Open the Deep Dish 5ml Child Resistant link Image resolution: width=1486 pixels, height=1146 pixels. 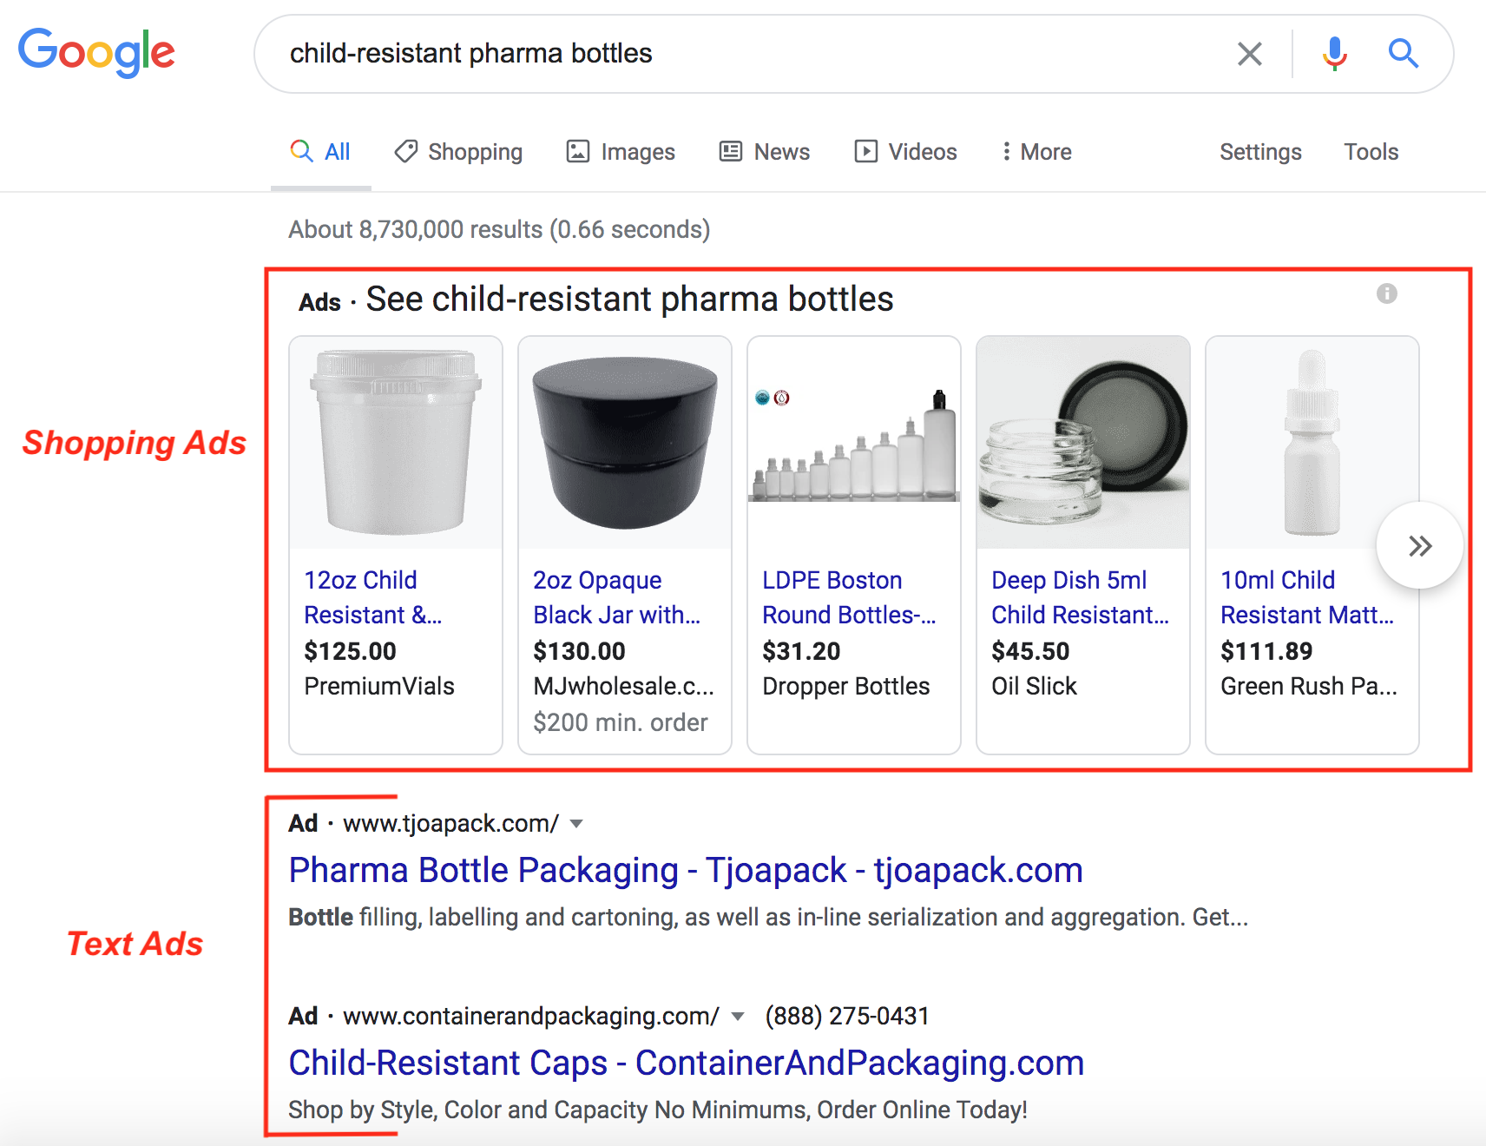(1081, 597)
